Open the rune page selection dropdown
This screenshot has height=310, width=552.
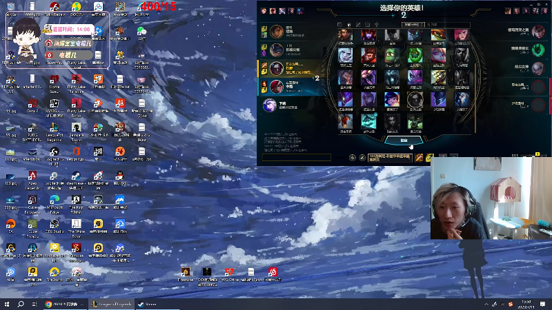pos(390,158)
